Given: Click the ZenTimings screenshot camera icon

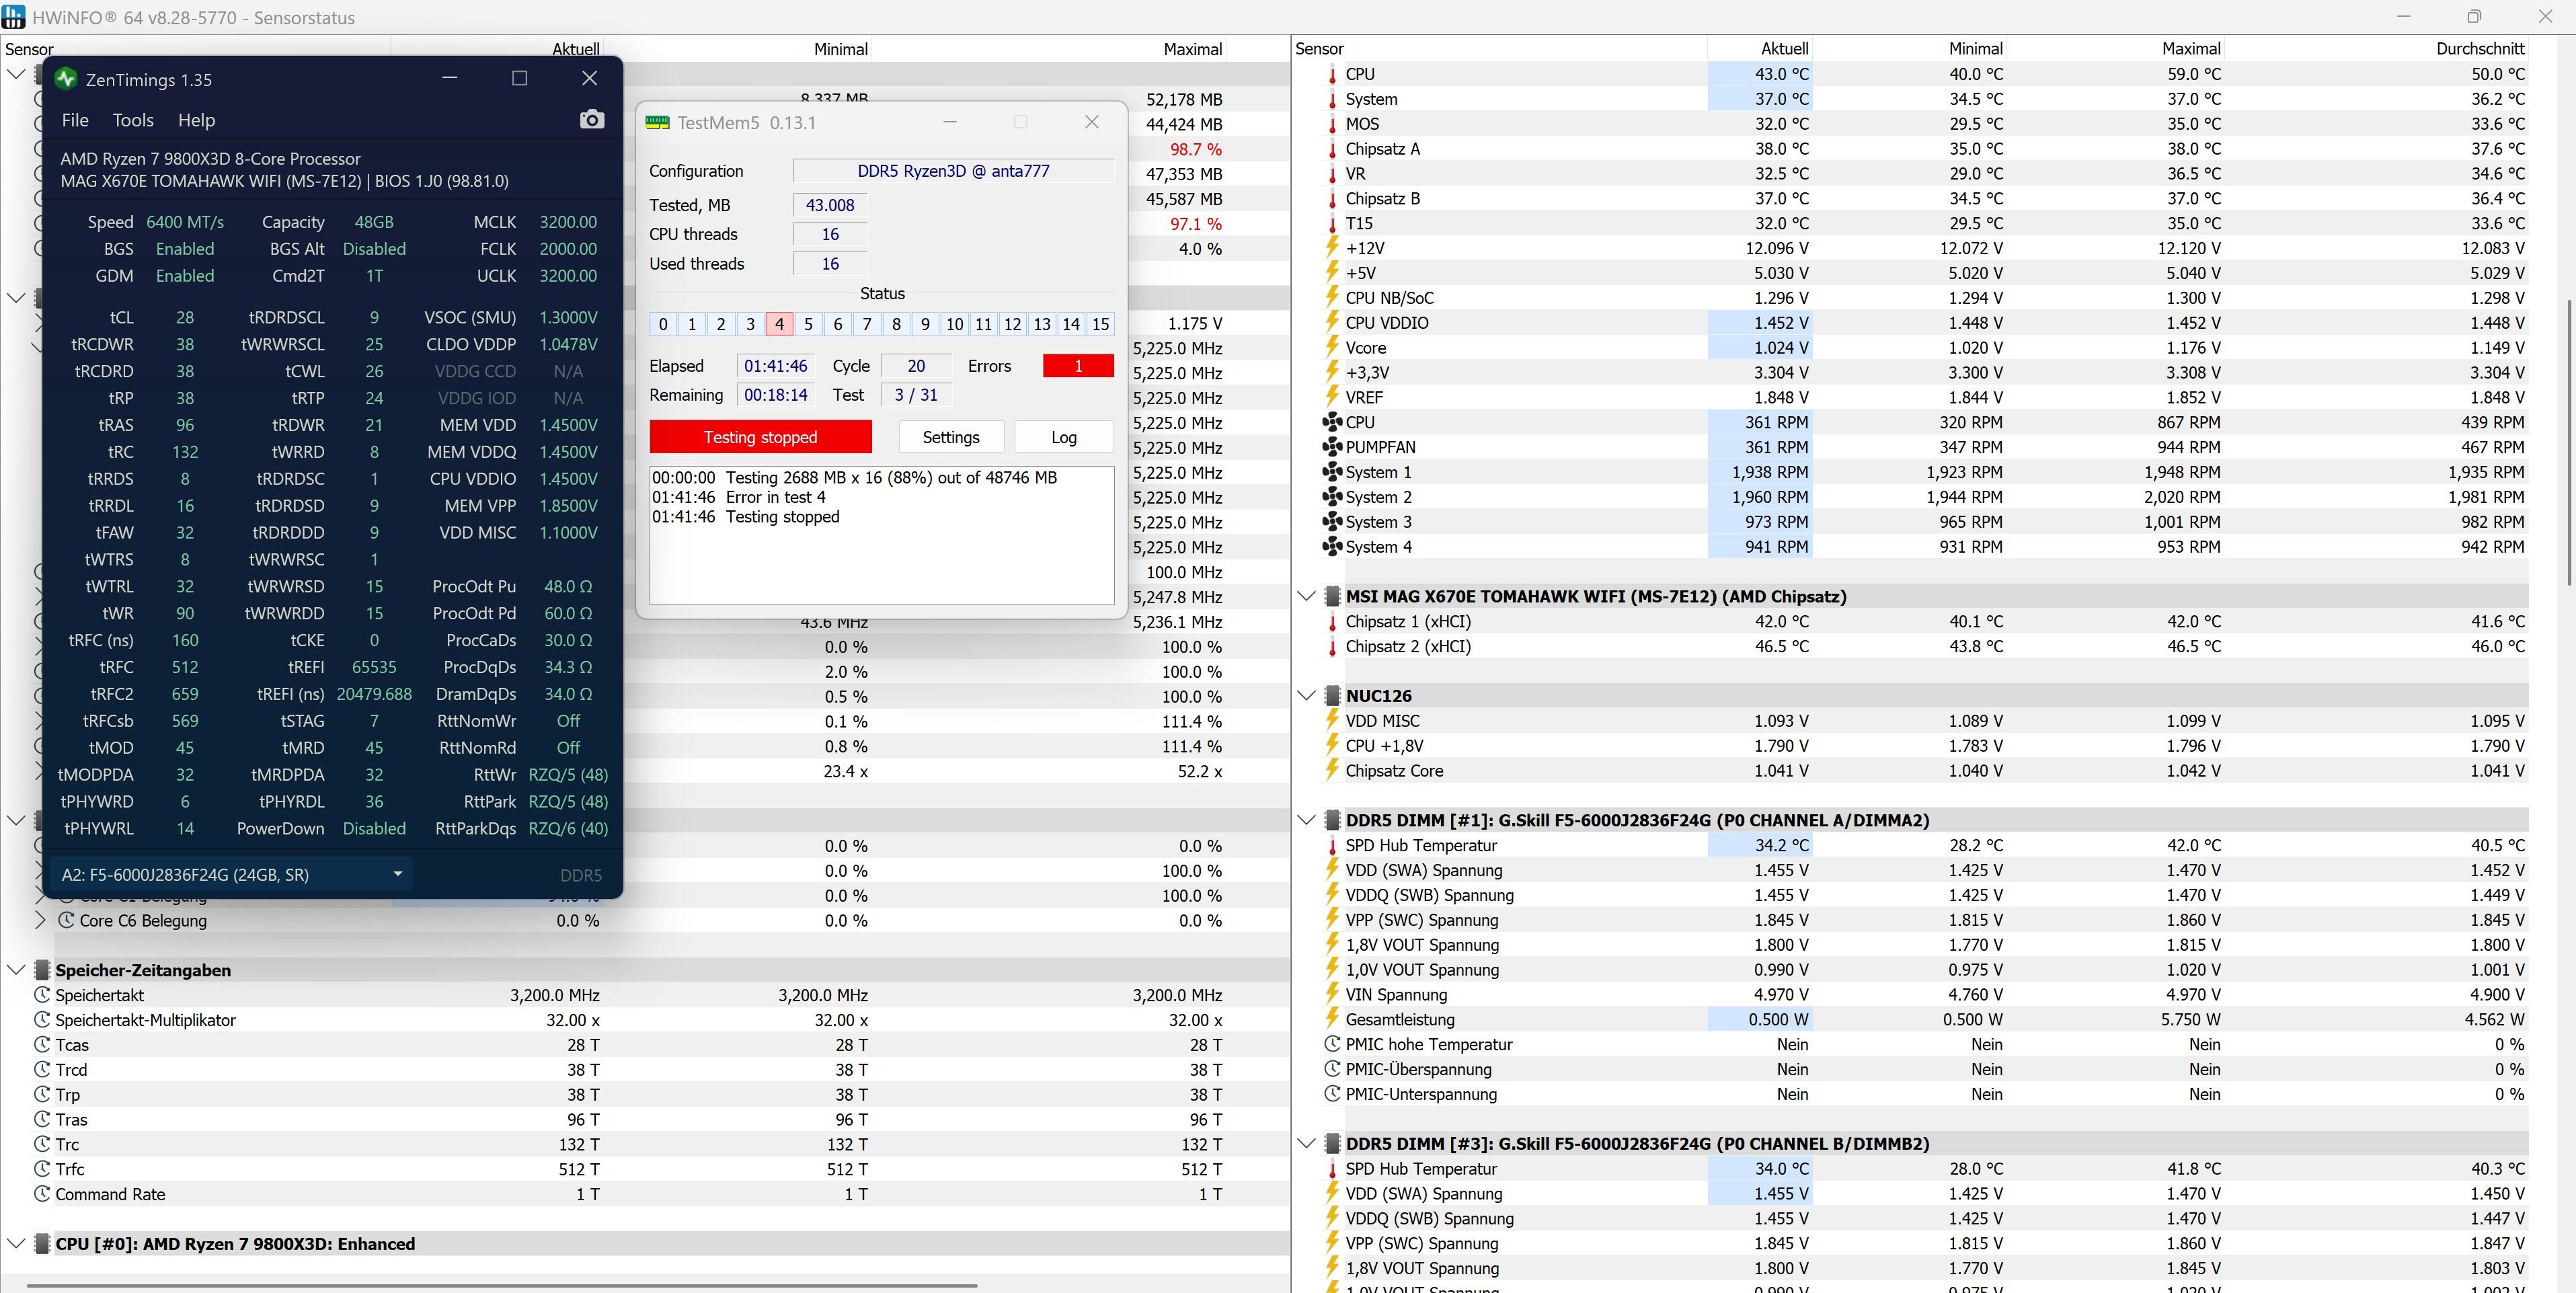Looking at the screenshot, I should (x=592, y=120).
